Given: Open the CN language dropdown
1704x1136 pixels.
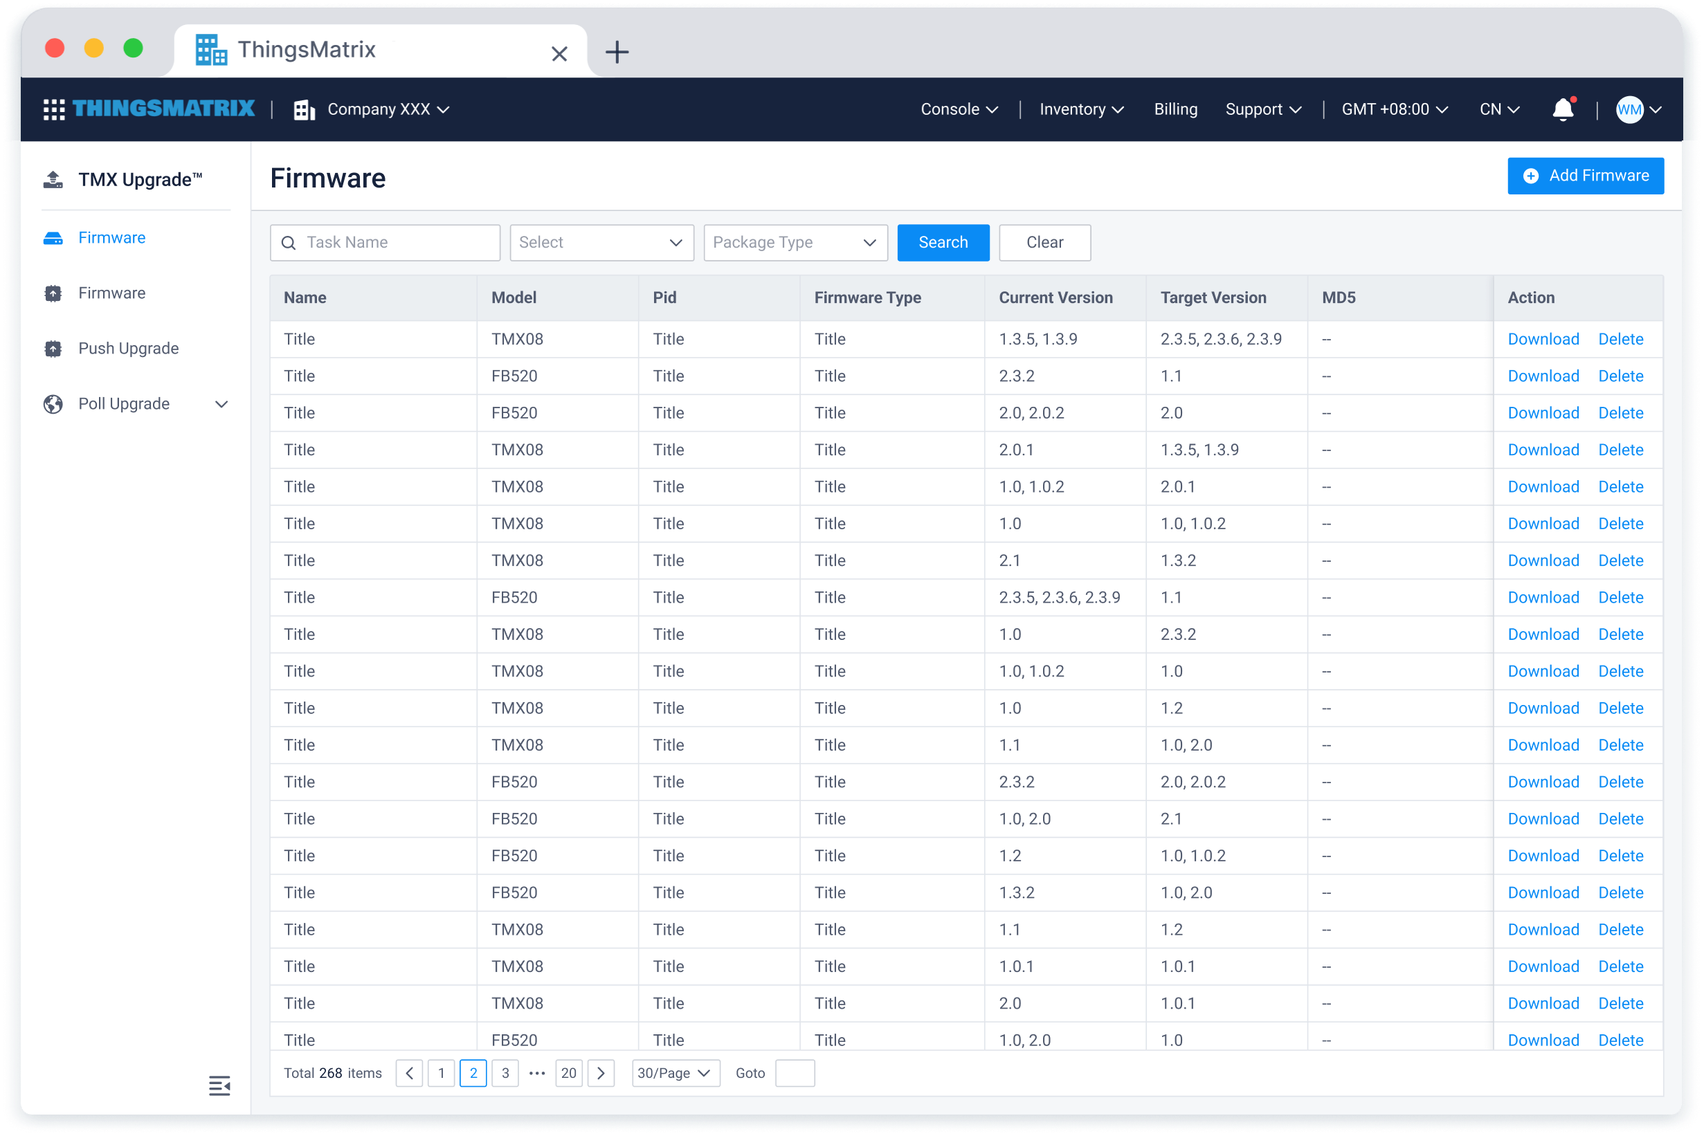Looking at the screenshot, I should tap(1499, 109).
